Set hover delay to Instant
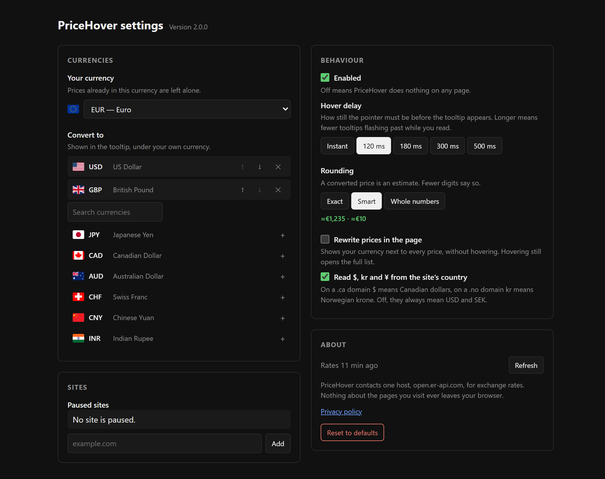605x479 pixels. [337, 146]
